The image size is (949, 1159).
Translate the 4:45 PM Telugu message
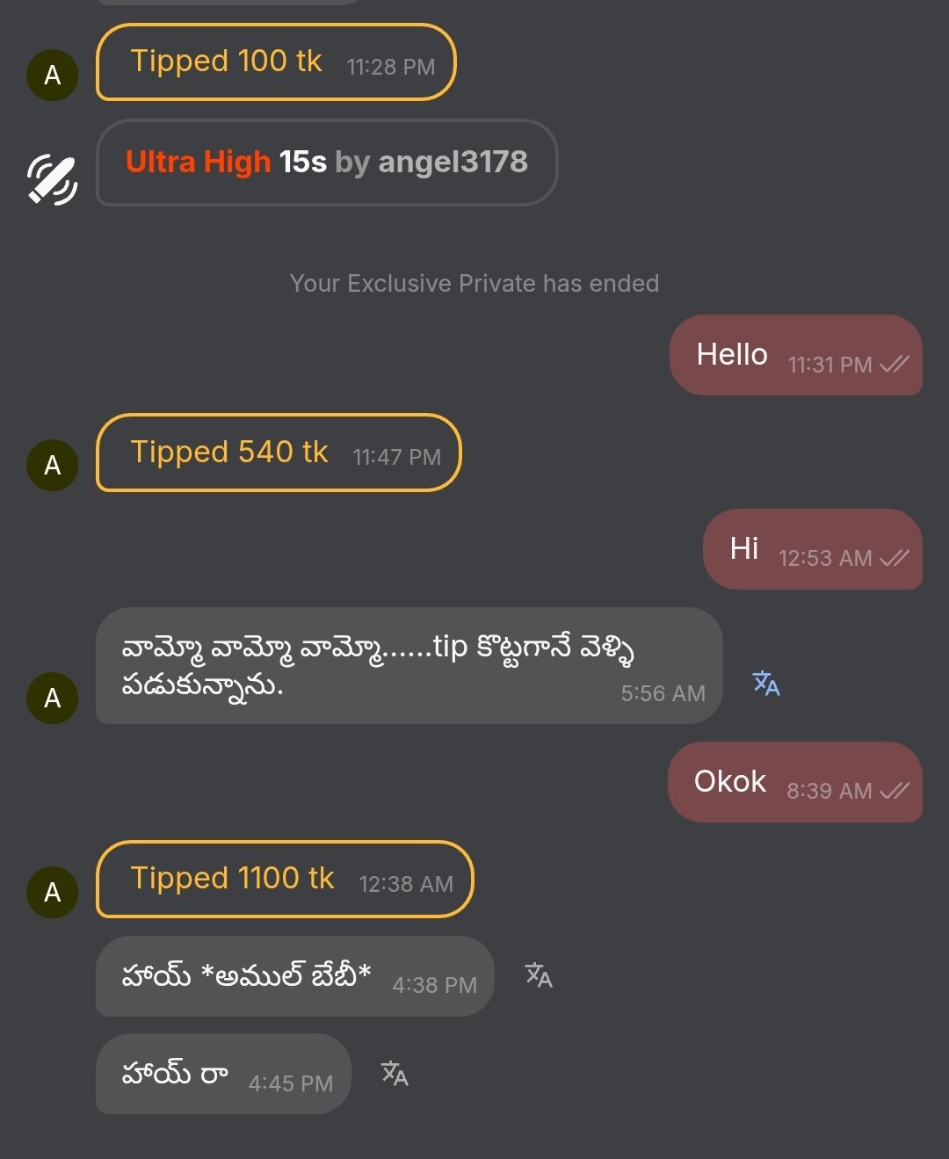(395, 1073)
